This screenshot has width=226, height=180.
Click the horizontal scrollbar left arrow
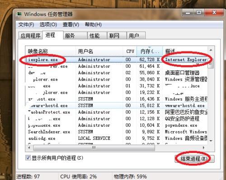pyautogui.click(x=29, y=147)
